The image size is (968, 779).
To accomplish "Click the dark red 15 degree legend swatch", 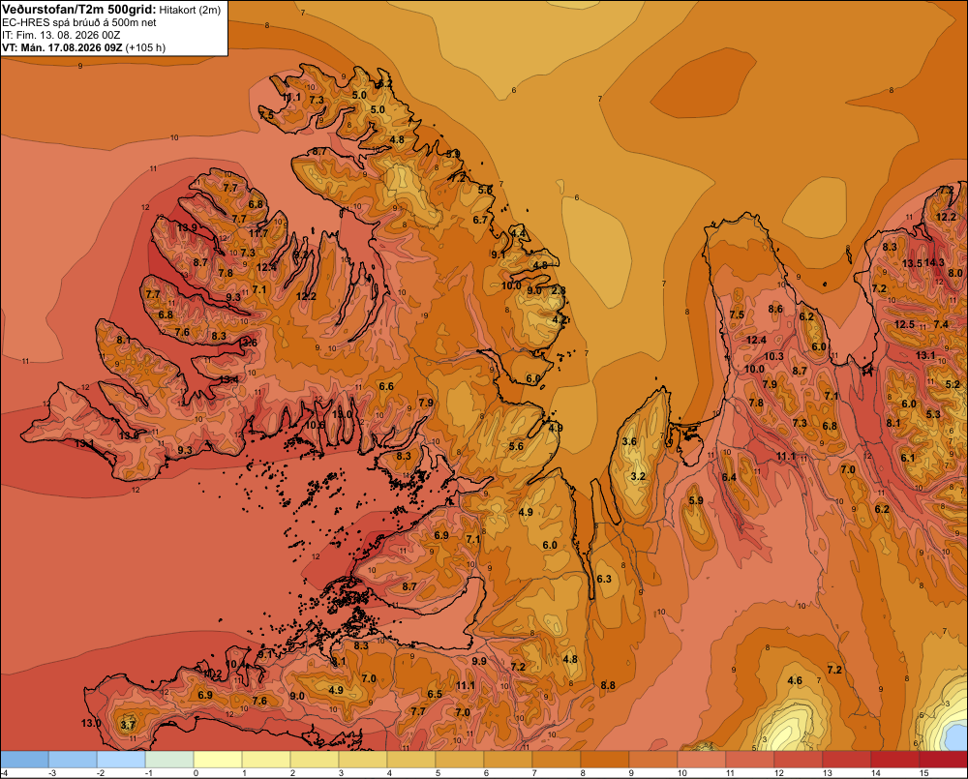I will (943, 760).
